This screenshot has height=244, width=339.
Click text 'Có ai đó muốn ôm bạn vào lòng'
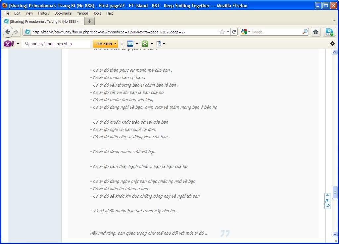122,100
